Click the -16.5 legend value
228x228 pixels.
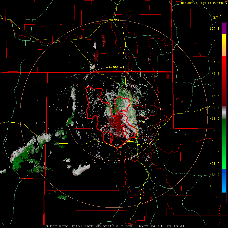pos(215,119)
